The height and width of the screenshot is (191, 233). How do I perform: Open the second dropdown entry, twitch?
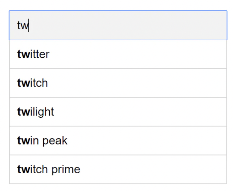point(118,83)
